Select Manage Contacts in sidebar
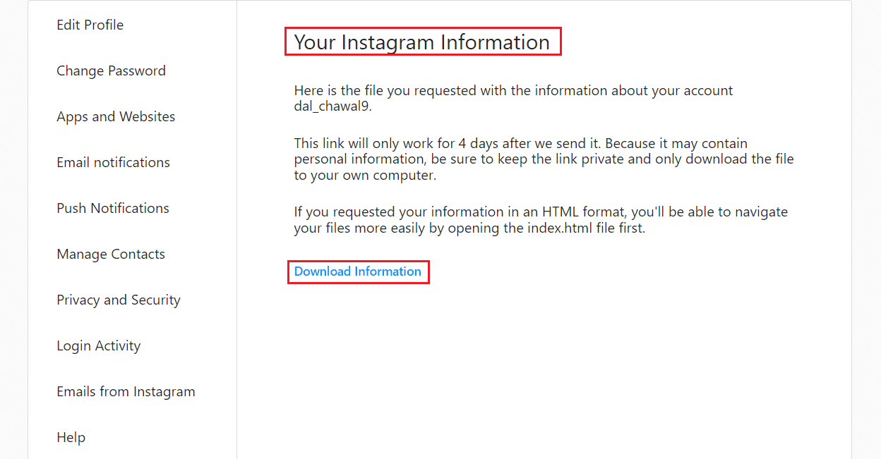The image size is (881, 459). click(x=111, y=255)
